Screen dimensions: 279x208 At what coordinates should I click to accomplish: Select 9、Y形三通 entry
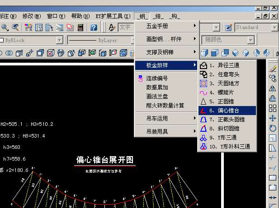point(227,138)
